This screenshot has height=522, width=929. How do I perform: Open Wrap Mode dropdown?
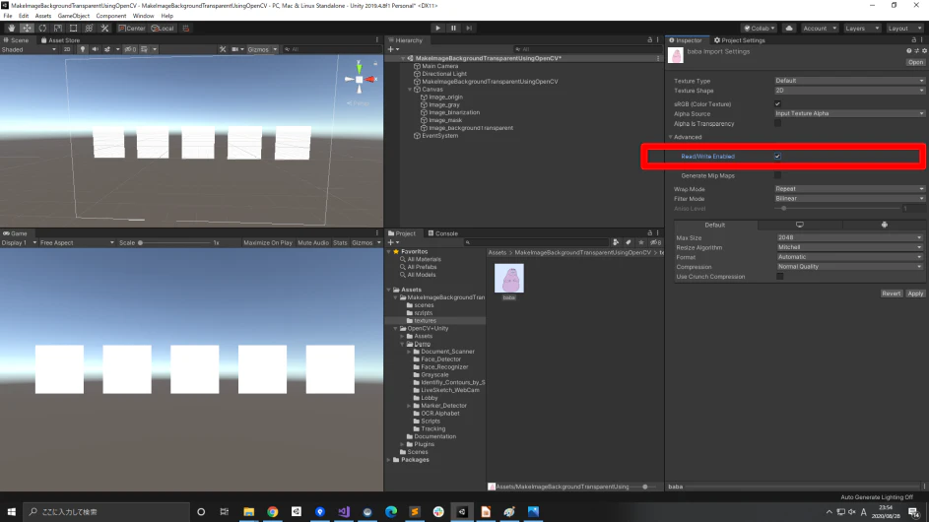[x=849, y=189]
